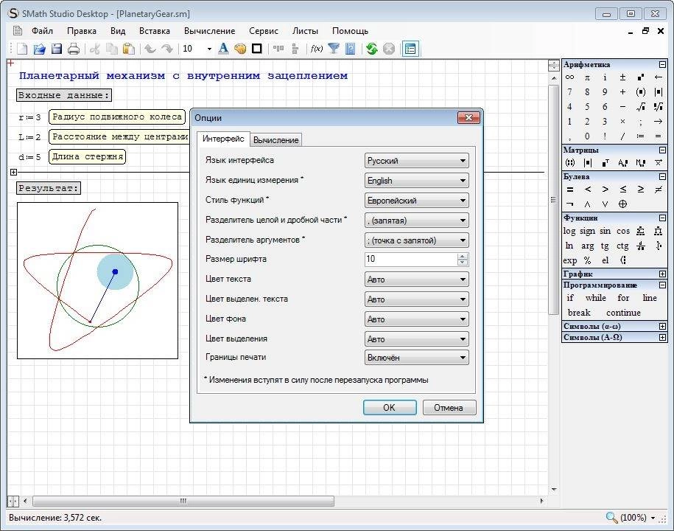This screenshot has width=674, height=531.
Task: Insert the not-equal Boolean operator
Action: (x=658, y=190)
